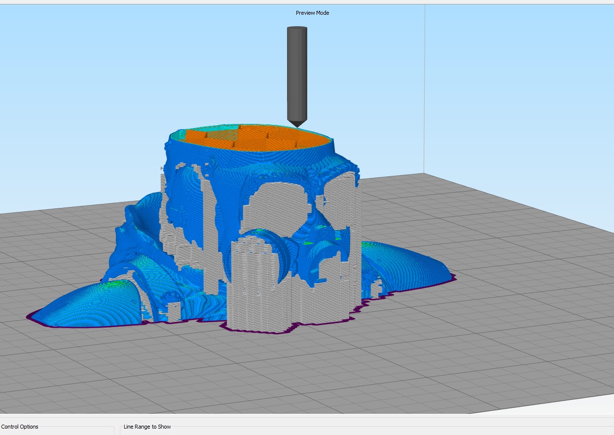The height and width of the screenshot is (435, 614).
Task: Click the Line Range to Show header
Action: point(147,427)
